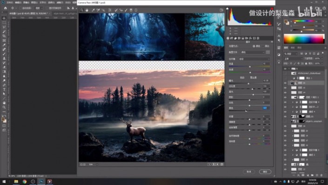
Task: Select the Adjustment Brush in Camera Raw toolbar
Action: pos(126,10)
